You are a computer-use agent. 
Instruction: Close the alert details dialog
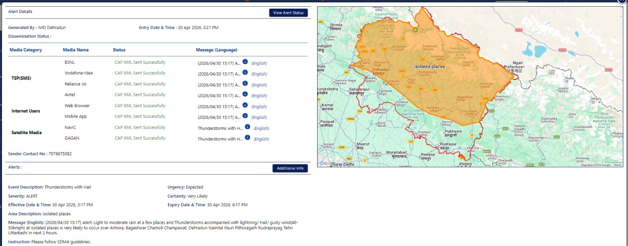click(622, 1)
